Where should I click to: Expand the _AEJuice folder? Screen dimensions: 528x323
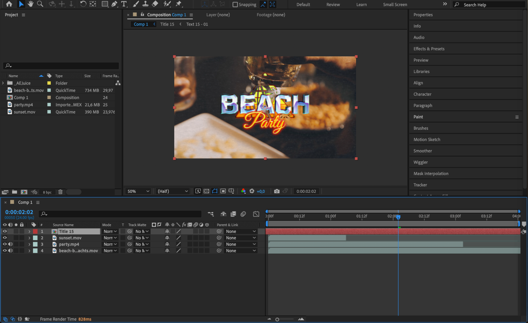pos(3,83)
